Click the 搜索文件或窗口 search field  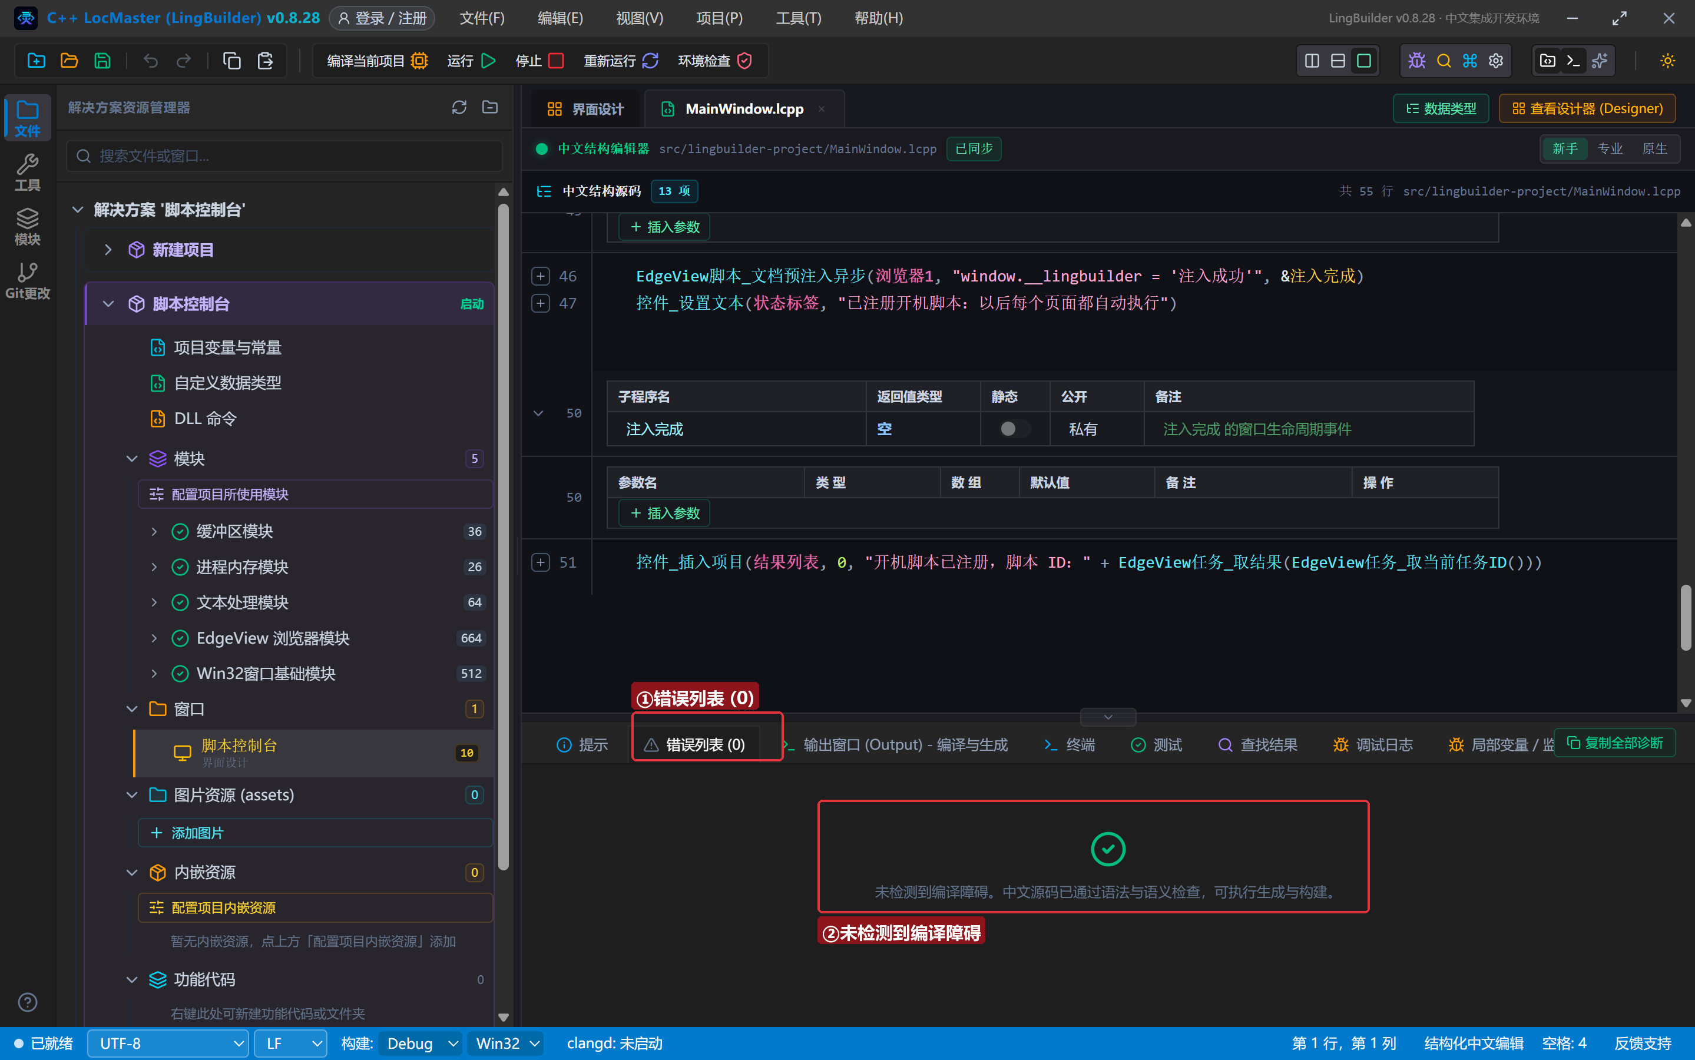click(x=284, y=155)
